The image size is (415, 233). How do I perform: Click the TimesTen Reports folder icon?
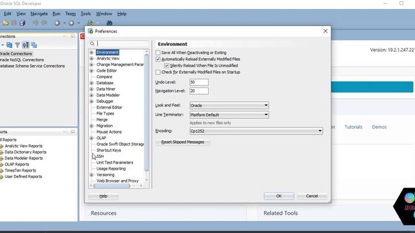tap(1, 171)
